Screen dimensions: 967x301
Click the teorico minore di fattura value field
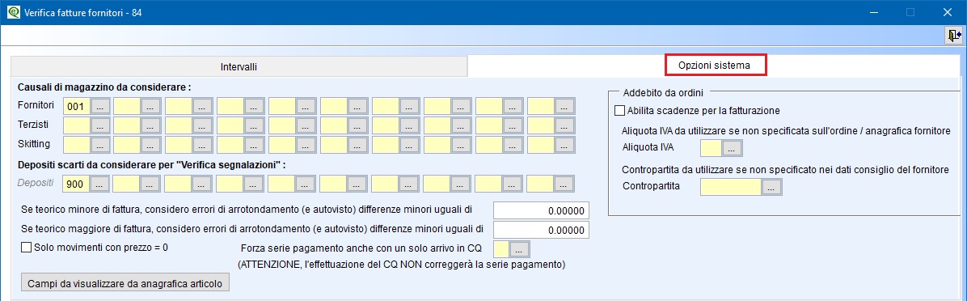[542, 210]
